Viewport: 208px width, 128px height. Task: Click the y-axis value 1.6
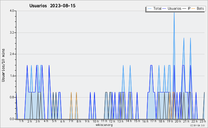tap(12, 76)
